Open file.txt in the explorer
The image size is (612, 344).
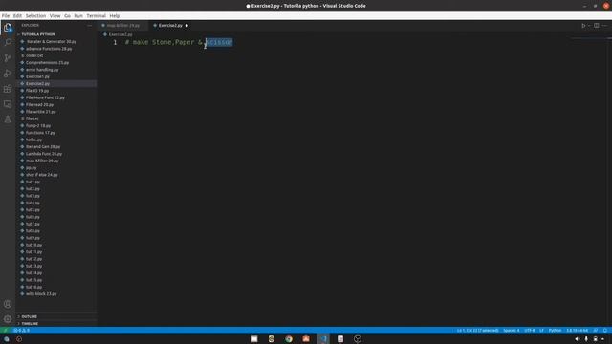56,118
